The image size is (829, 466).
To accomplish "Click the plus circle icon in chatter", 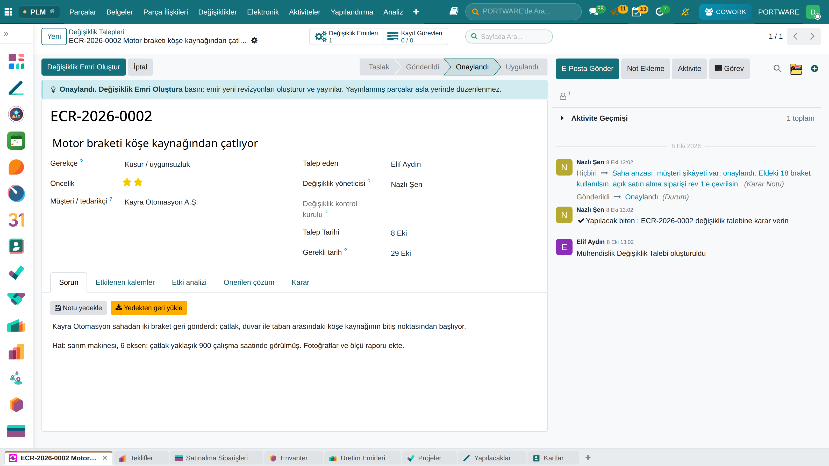I will [814, 69].
